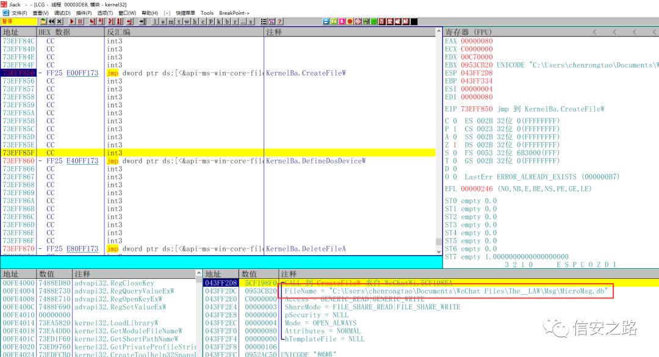The height and width of the screenshot is (357, 659).
Task: Open the 调试(D) debug menu
Action: coord(62,13)
